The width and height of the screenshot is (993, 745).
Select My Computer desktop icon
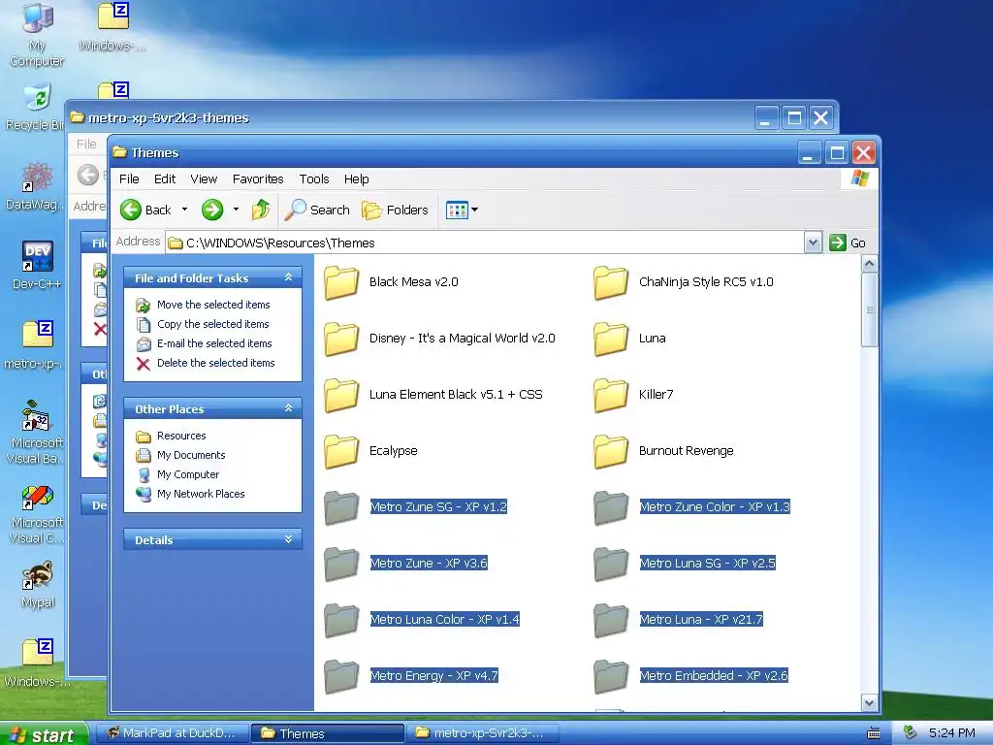pos(37,35)
